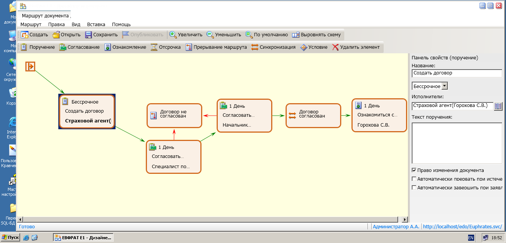Expand the Бессрочное deadline dropdown
Screen dimensions: 506x243
pyautogui.click(x=445, y=86)
